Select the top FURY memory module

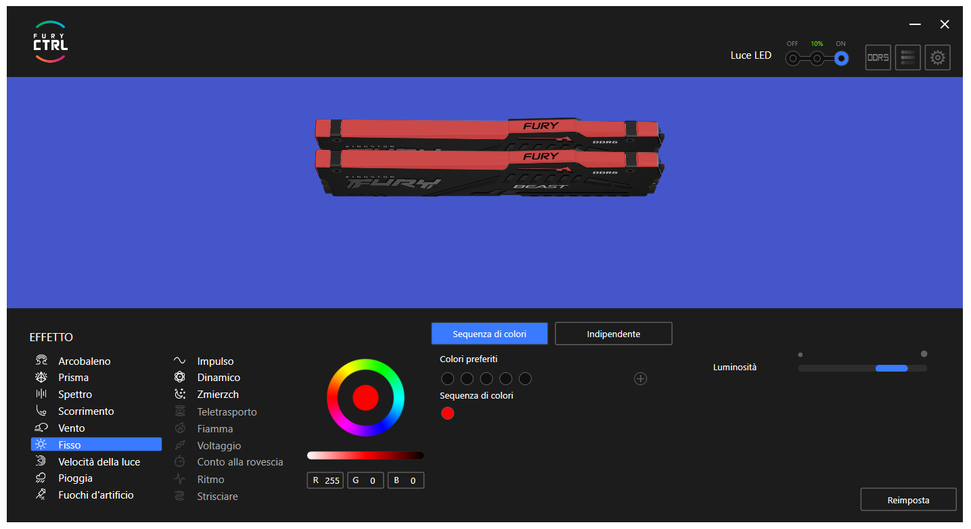pyautogui.click(x=489, y=134)
